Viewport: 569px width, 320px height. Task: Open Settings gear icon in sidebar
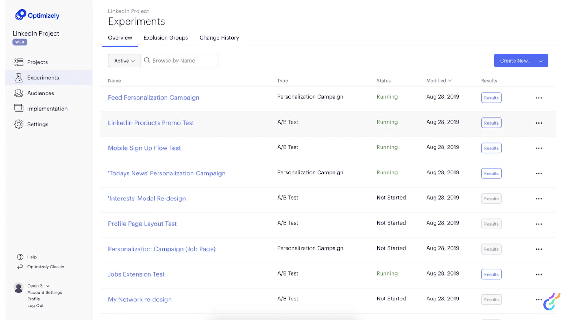pyautogui.click(x=19, y=124)
